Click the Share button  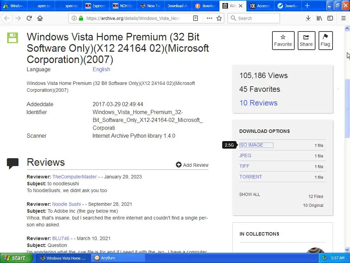pos(306,40)
